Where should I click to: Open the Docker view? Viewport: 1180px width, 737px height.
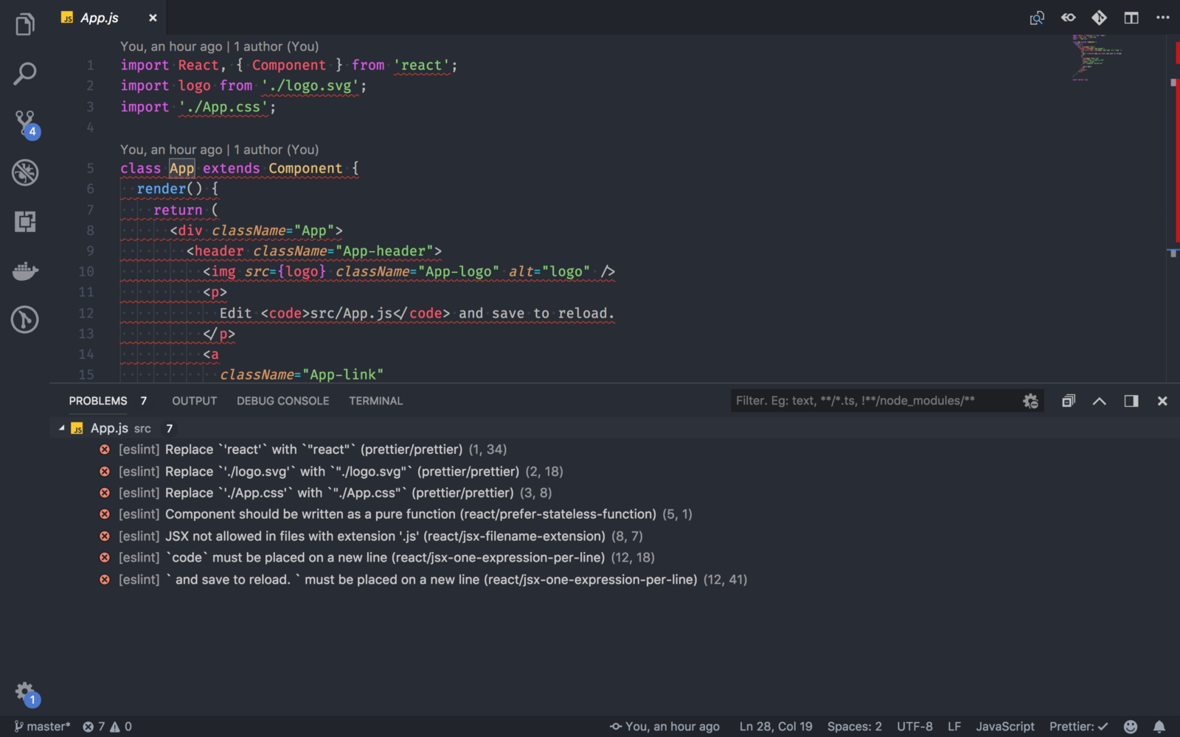(25, 271)
